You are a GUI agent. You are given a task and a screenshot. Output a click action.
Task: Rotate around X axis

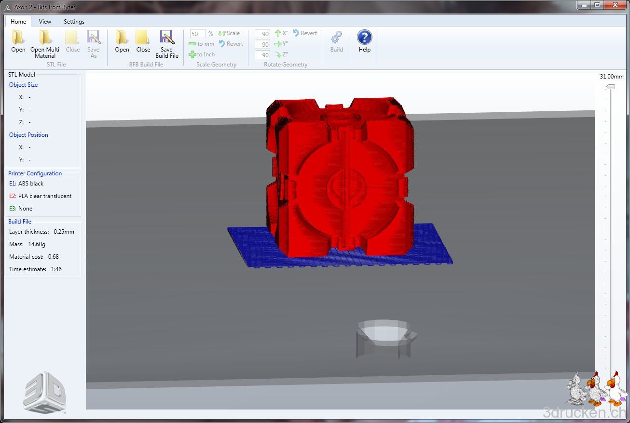(281, 33)
